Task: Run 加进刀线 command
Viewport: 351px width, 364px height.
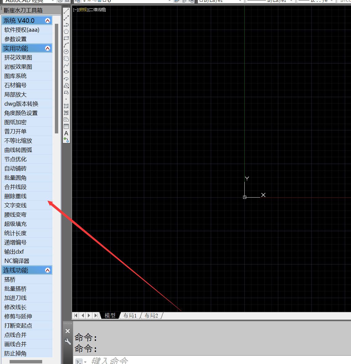Action: click(27, 298)
